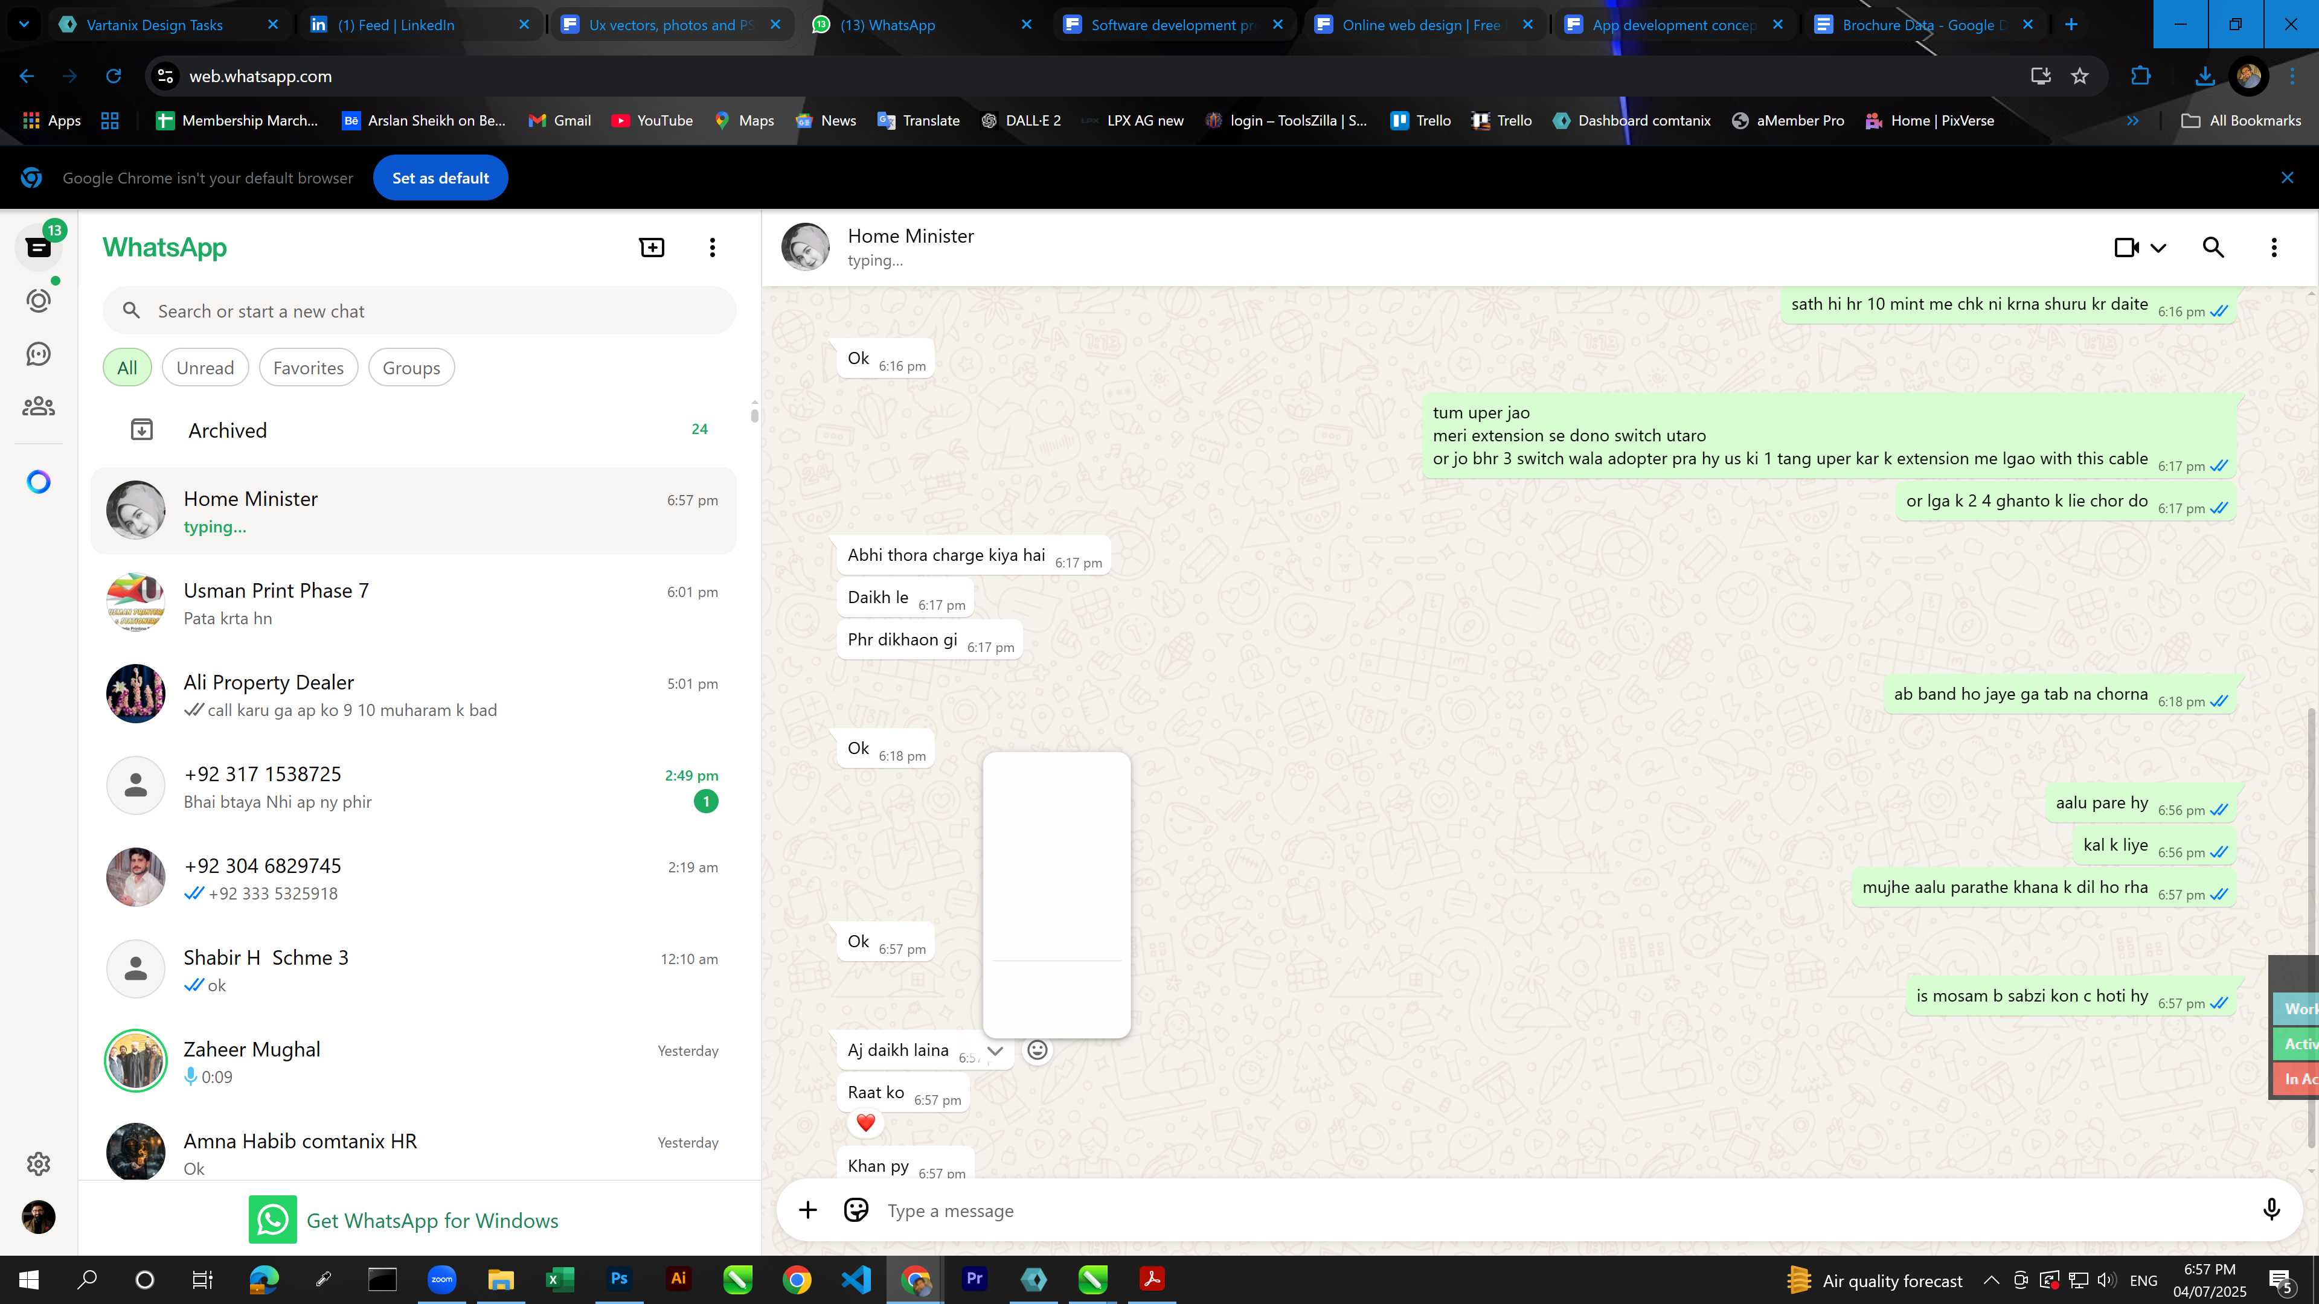This screenshot has height=1304, width=2319.
Task: Expand the tab search dropdown arrow
Action: [x=24, y=24]
